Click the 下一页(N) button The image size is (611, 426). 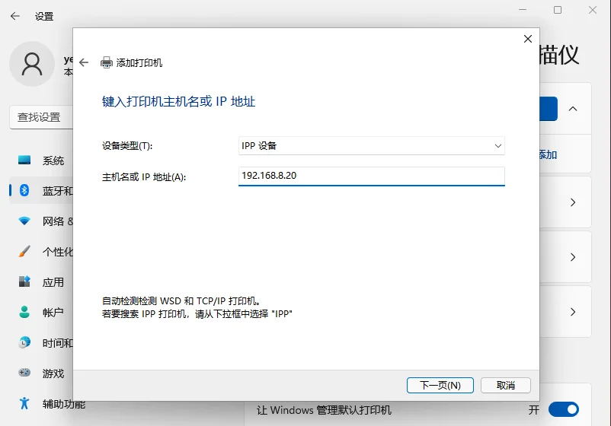pyautogui.click(x=440, y=385)
